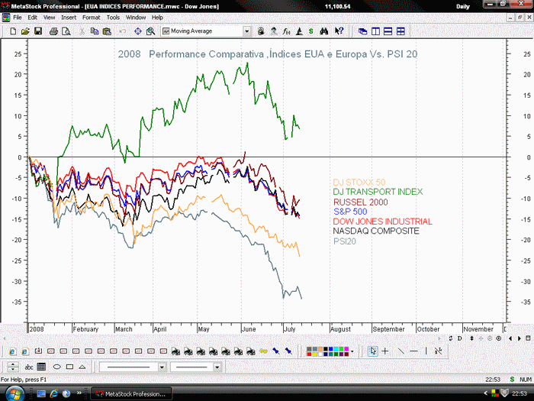Select the crosshairs plus tool

pos(385,351)
